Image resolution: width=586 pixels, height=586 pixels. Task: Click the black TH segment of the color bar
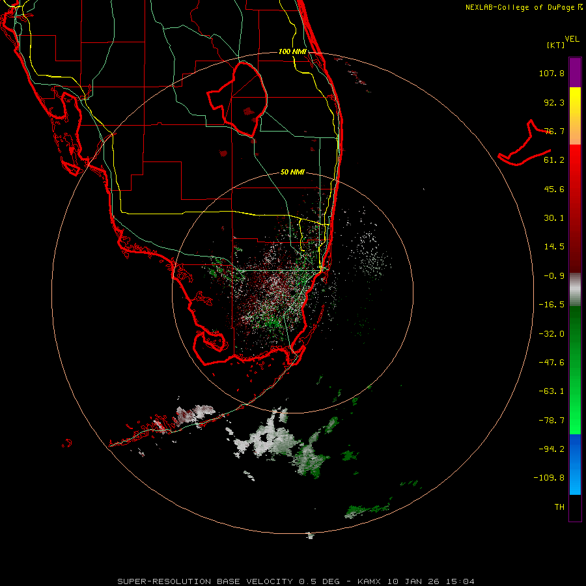[x=575, y=508]
